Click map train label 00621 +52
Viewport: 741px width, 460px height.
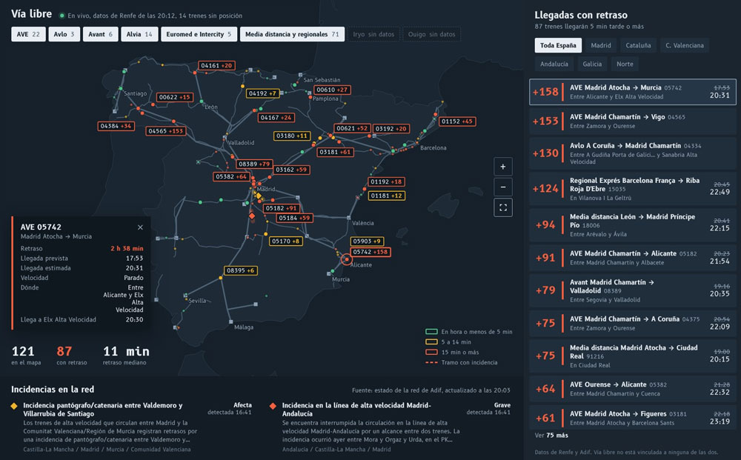click(352, 128)
